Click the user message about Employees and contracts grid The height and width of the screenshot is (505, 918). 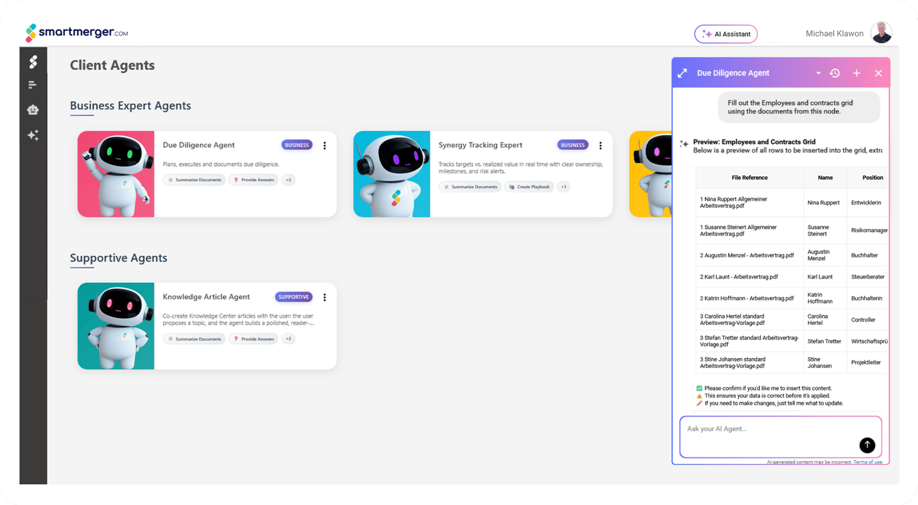799,107
